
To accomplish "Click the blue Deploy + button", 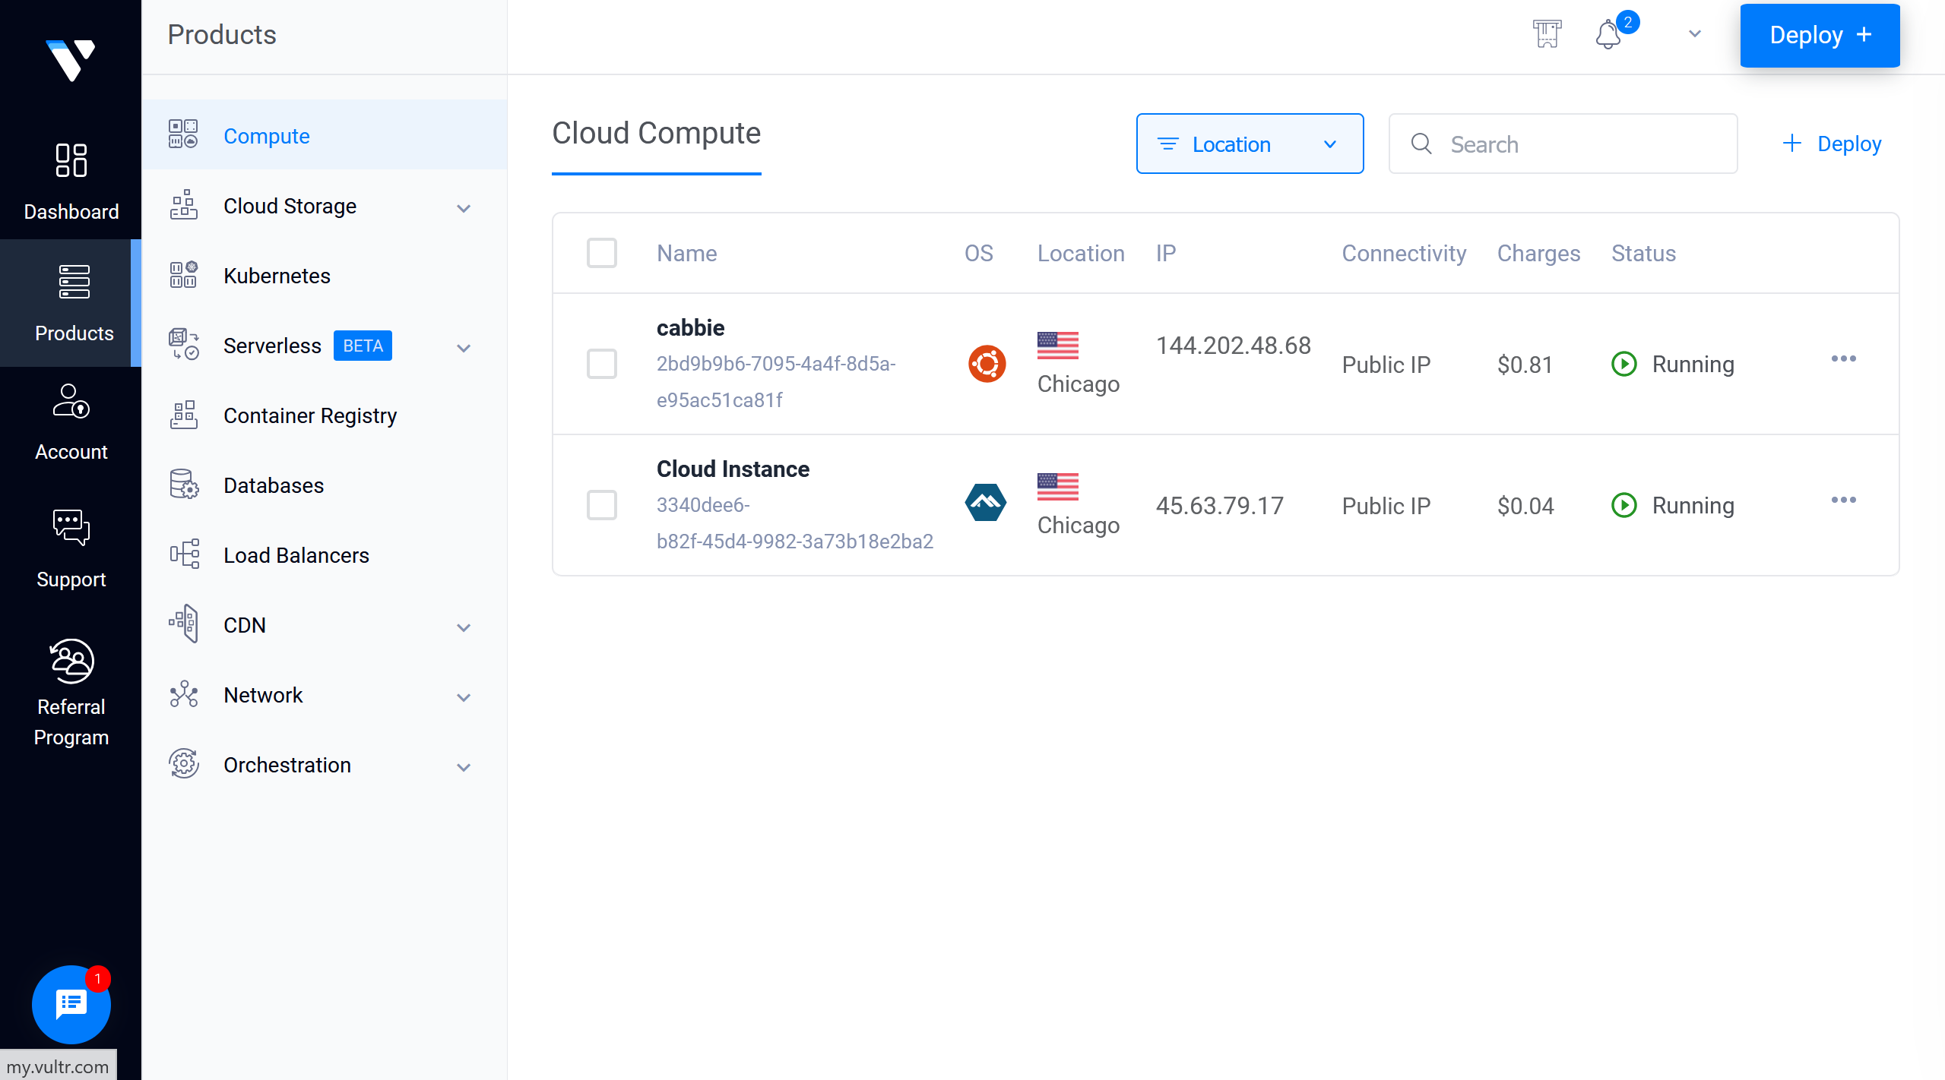I will click(x=1820, y=35).
